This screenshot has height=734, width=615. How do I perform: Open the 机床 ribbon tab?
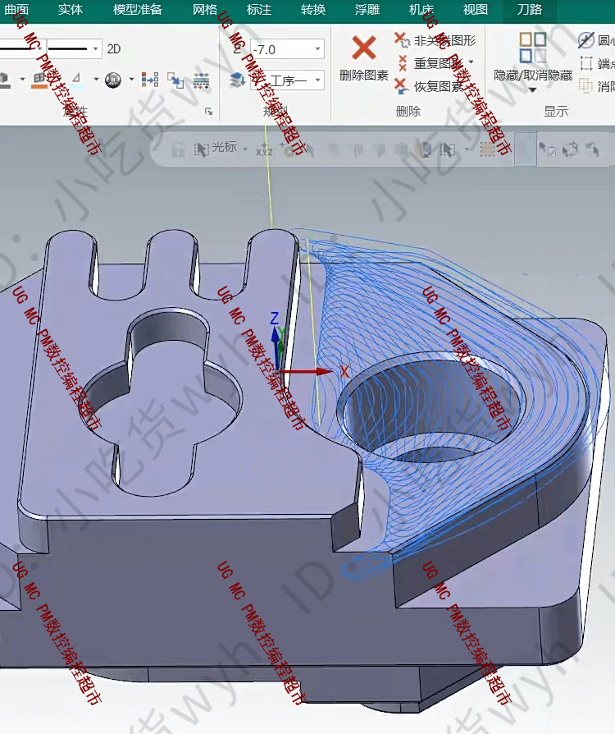(x=421, y=9)
